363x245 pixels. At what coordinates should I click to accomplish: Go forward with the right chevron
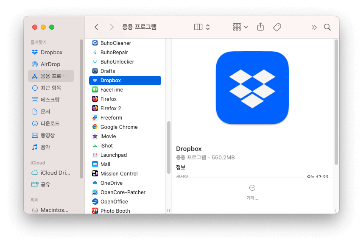112,27
